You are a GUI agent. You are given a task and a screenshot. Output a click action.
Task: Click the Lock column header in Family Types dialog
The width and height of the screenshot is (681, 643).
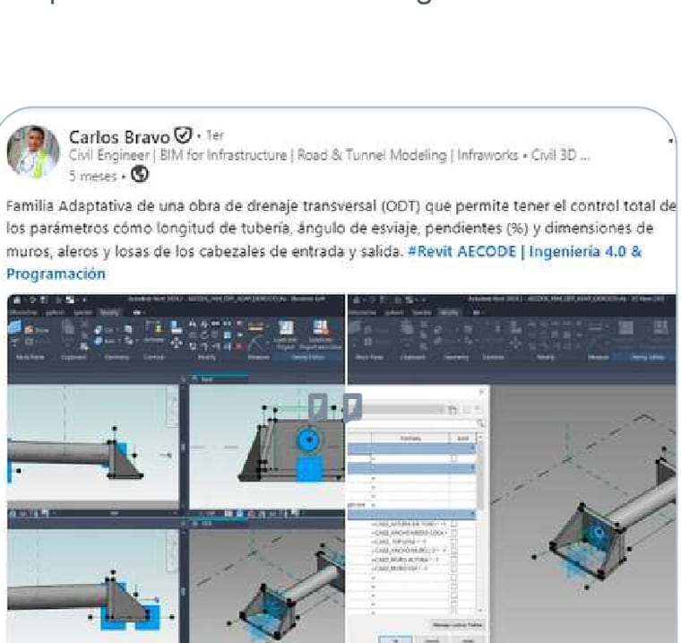pos(463,439)
